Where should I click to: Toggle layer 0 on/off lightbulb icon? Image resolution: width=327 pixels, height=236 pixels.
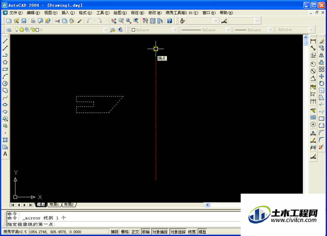[x=16, y=30]
